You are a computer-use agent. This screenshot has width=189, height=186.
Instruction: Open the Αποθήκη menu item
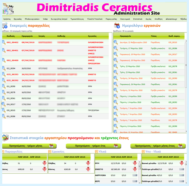pyautogui.click(x=158, y=19)
